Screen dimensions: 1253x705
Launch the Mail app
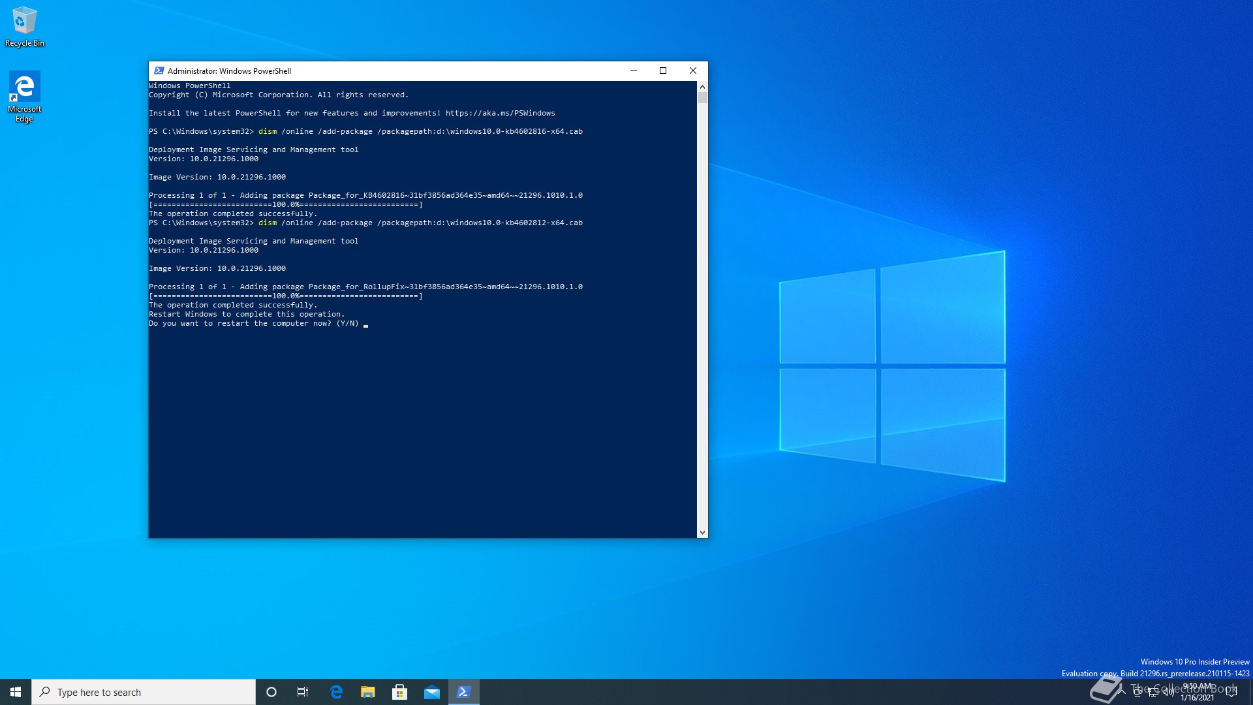pos(431,692)
